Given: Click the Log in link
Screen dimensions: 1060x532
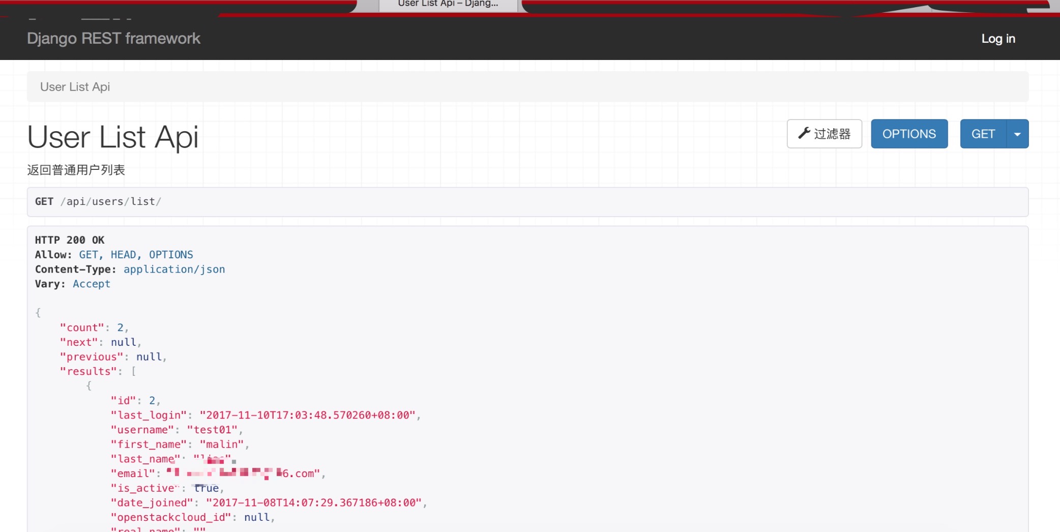Looking at the screenshot, I should pyautogui.click(x=998, y=39).
